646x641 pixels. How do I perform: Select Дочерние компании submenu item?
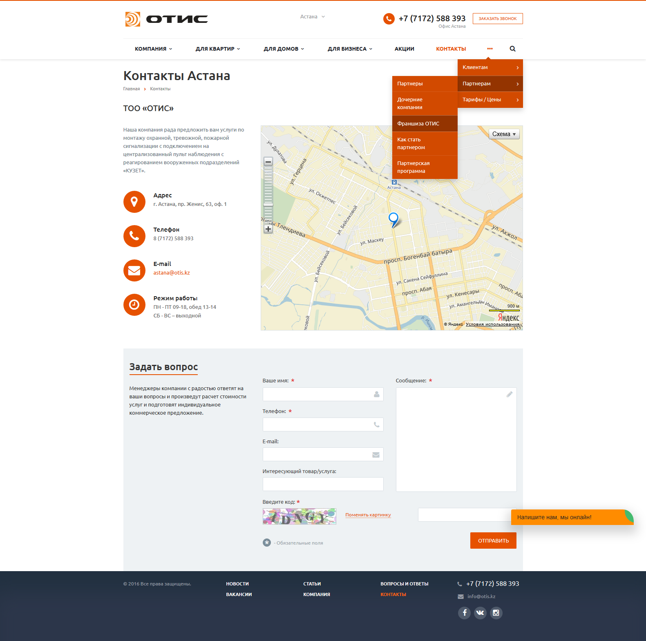tap(425, 103)
